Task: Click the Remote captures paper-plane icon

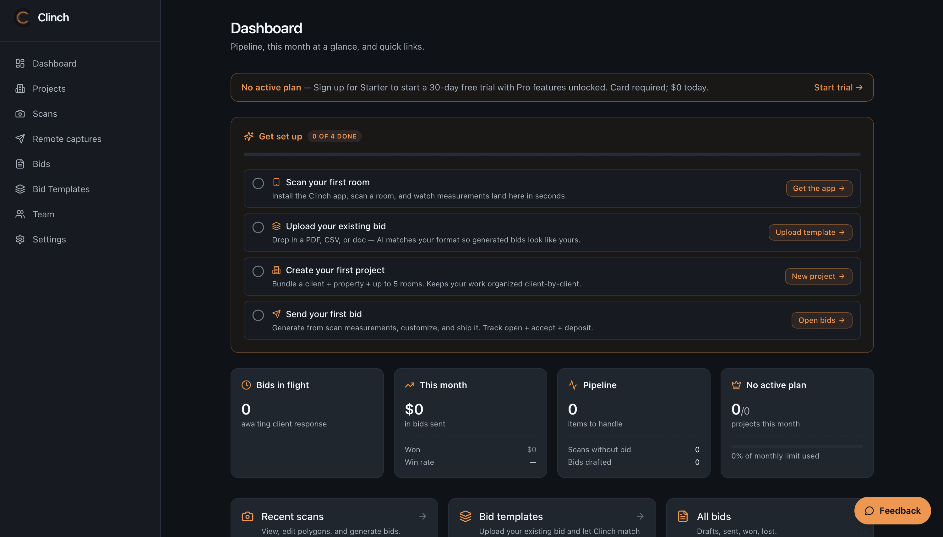Action: [20, 139]
